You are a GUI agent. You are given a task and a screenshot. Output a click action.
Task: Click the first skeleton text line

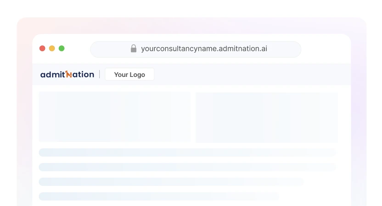pos(187,152)
